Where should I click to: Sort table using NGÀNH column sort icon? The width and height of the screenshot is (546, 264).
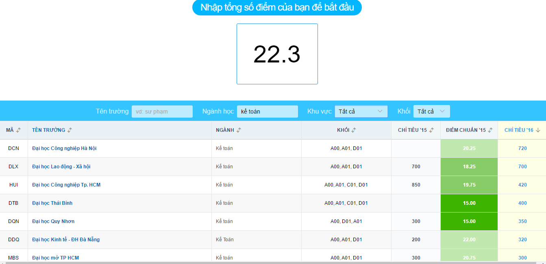239,130
